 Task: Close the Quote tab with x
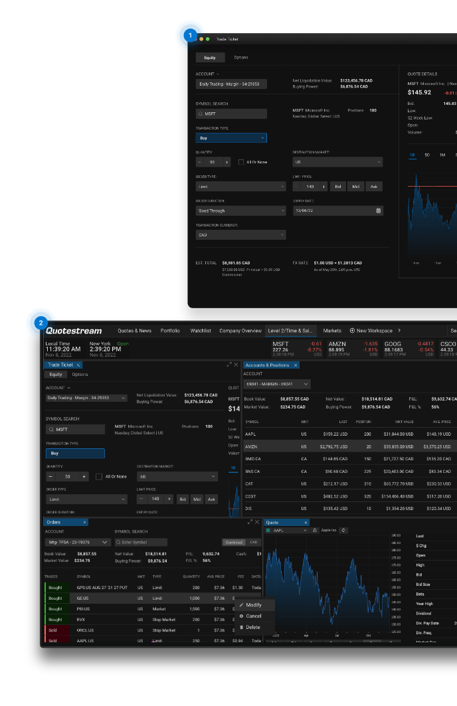pos(306,523)
